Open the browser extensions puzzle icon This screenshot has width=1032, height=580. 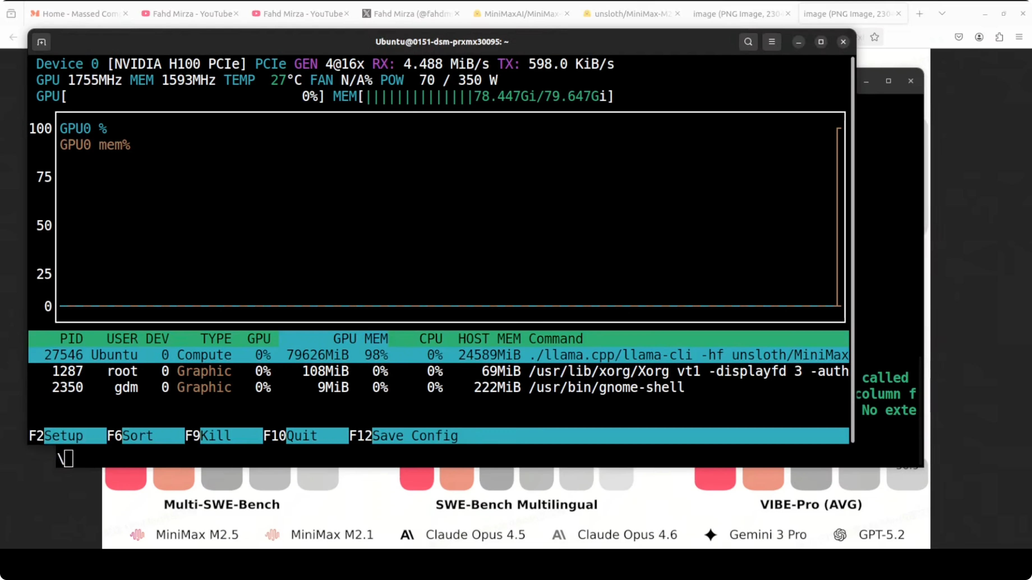click(999, 37)
